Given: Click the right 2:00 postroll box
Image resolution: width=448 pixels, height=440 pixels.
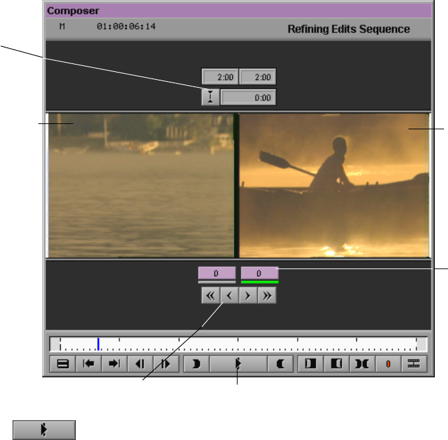Looking at the screenshot, I should point(258,77).
